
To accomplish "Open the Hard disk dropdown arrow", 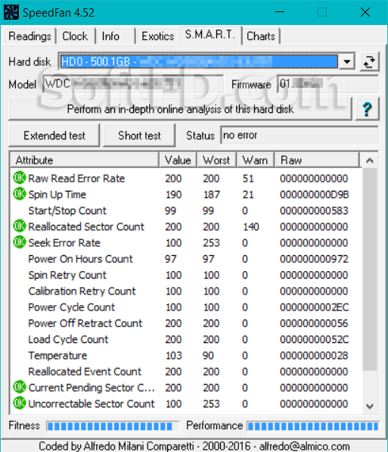I will click(347, 61).
